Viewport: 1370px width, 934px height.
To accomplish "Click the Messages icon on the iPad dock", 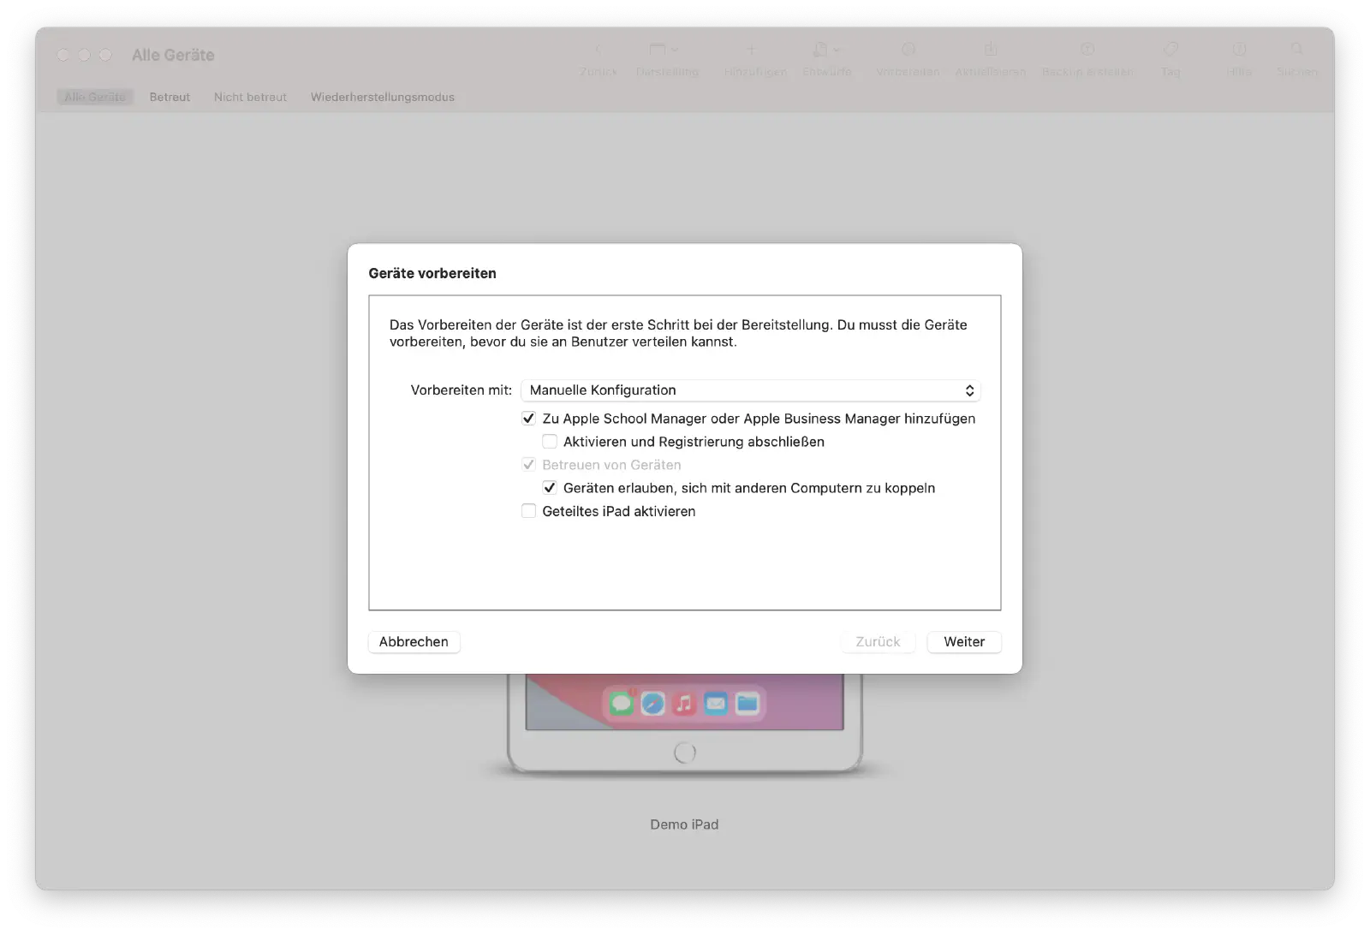I will click(x=622, y=704).
